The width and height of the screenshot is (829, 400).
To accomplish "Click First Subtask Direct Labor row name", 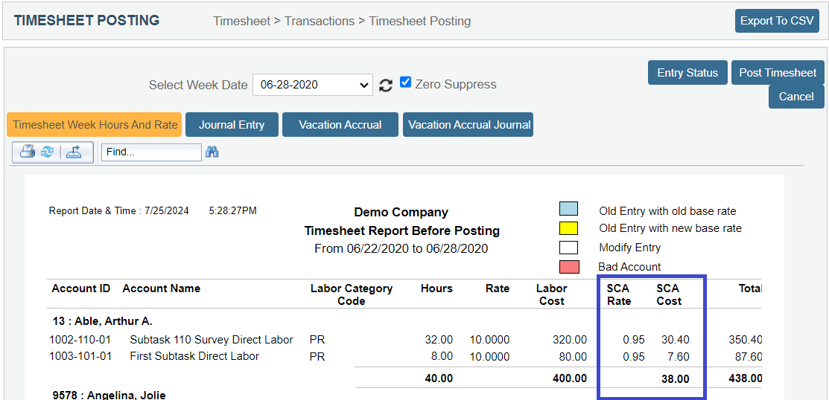I will (x=194, y=356).
